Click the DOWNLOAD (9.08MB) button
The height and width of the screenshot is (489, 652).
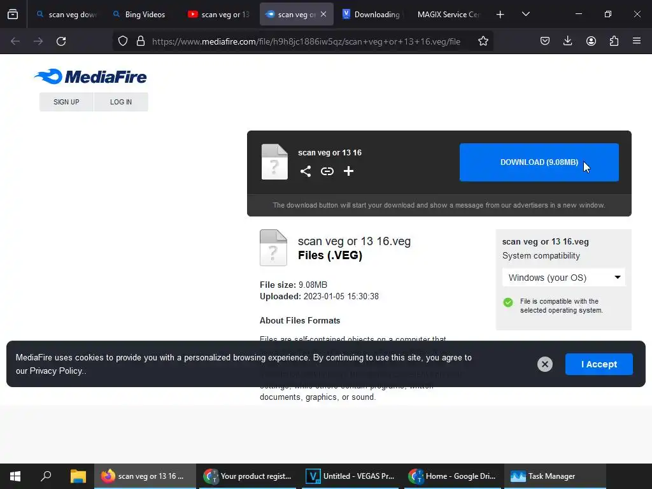539,162
